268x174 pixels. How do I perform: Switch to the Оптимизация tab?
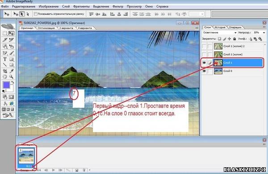pyautogui.click(x=46, y=28)
